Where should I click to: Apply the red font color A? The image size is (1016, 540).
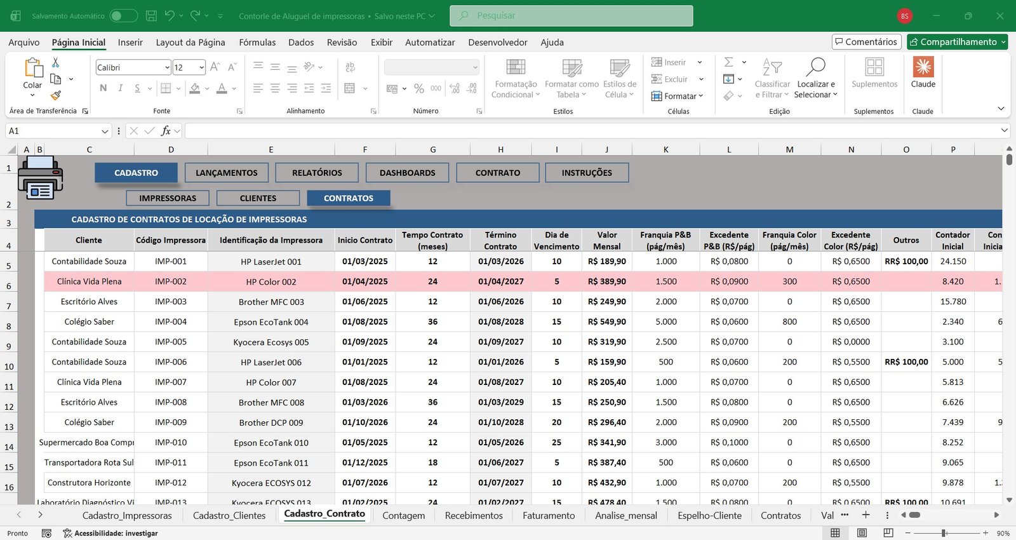(x=222, y=88)
